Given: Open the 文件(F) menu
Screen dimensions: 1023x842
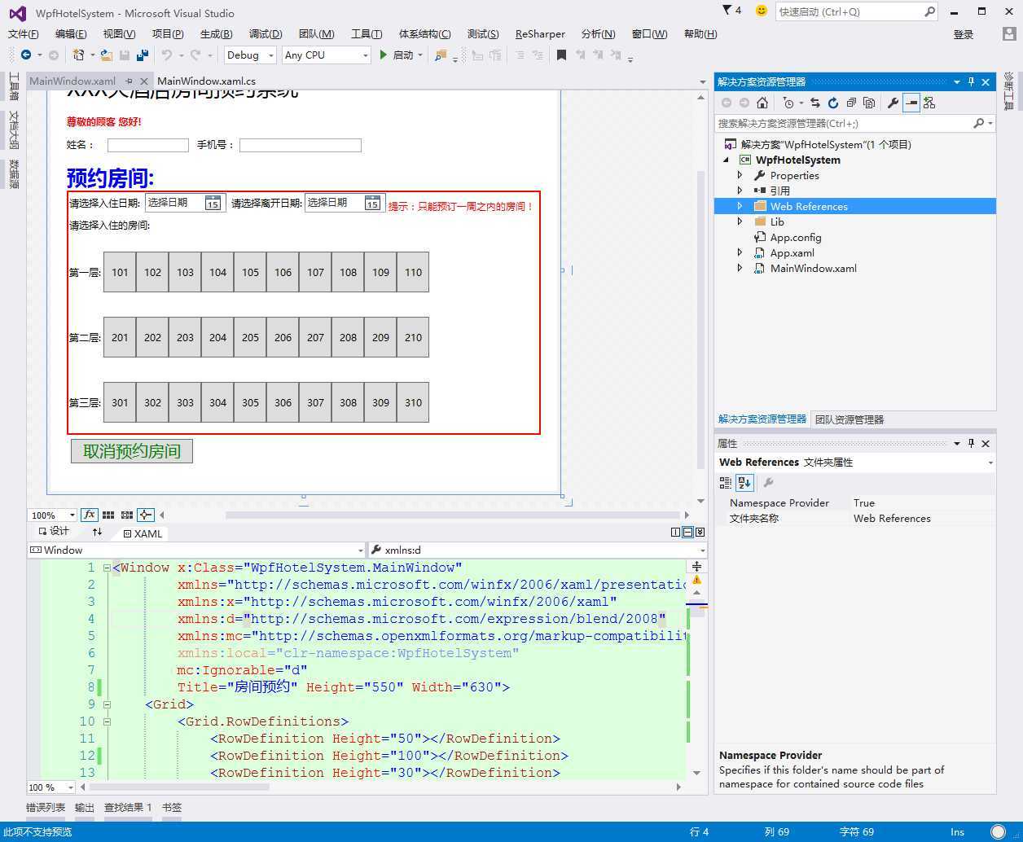Looking at the screenshot, I should 24,33.
